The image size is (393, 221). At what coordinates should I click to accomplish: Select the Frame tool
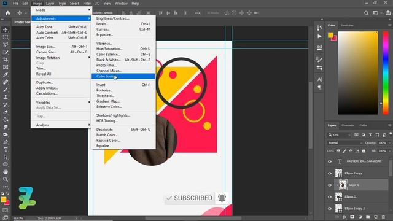click(6, 67)
